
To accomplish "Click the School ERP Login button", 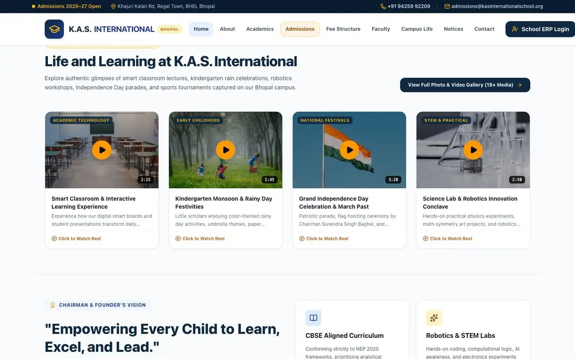I will click(540, 29).
